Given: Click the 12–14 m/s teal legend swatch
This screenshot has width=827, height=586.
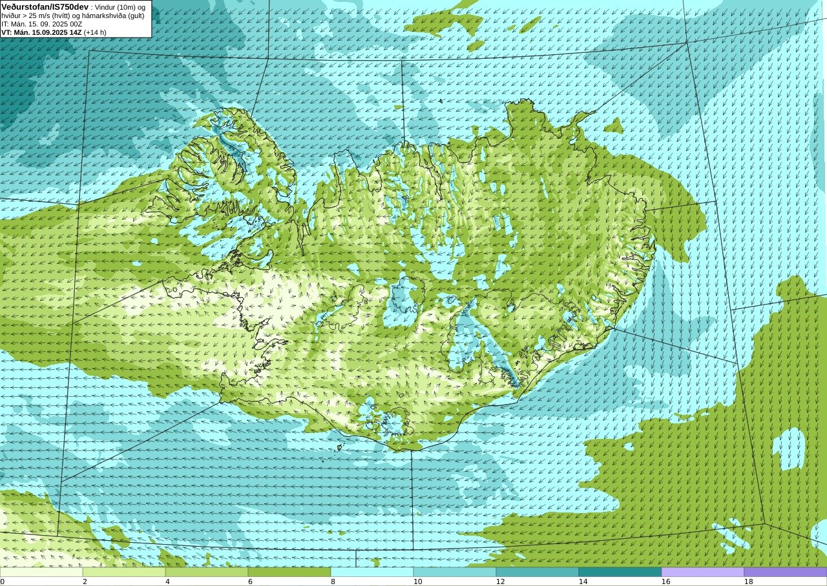Looking at the screenshot, I should point(538,572).
